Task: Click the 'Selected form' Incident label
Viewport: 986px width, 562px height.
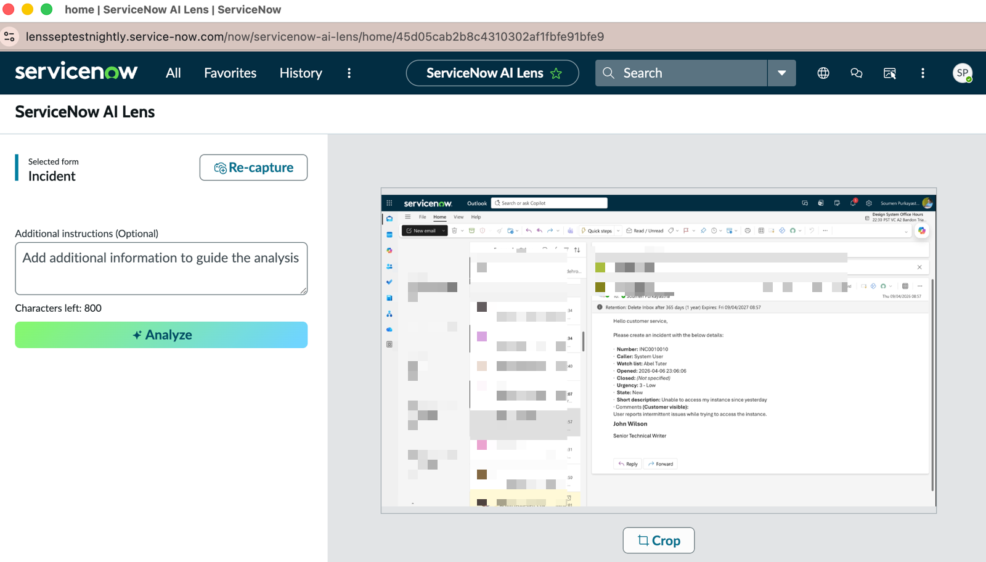Action: (x=53, y=169)
